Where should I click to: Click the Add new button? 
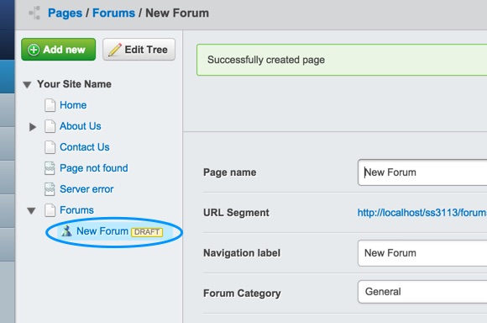[59, 50]
